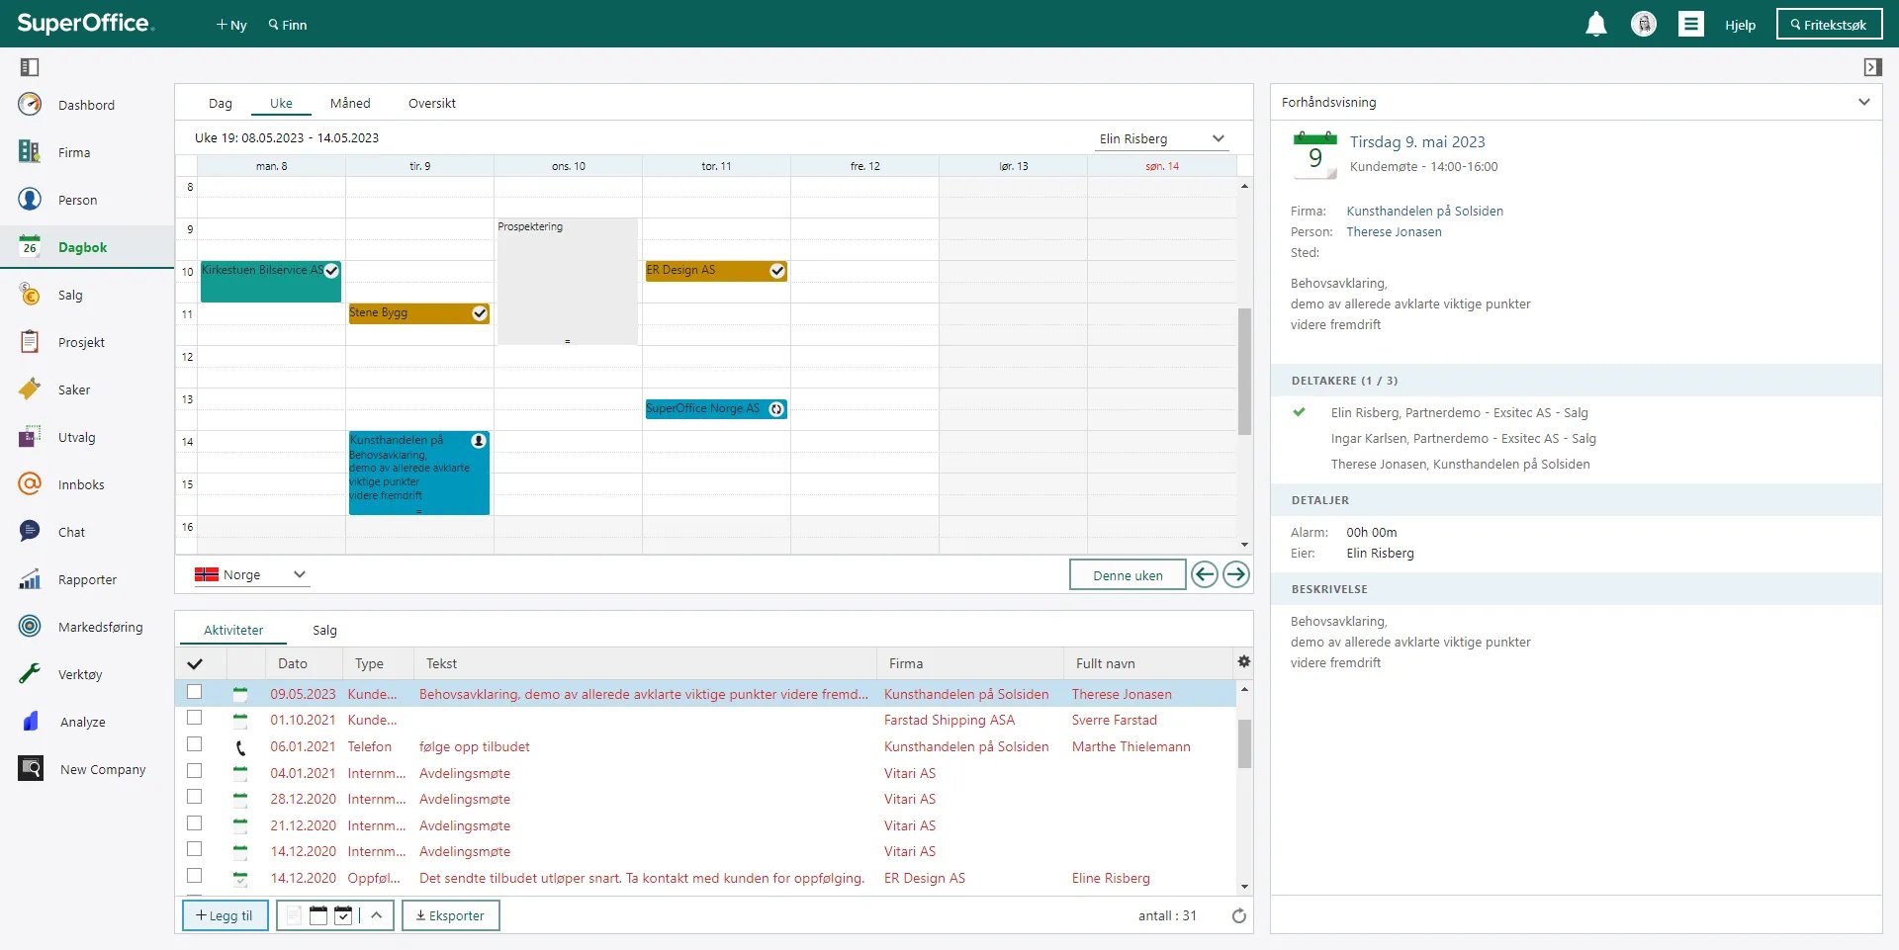Open the Dashbord navigator icon
The width and height of the screenshot is (1899, 950).
[30, 104]
